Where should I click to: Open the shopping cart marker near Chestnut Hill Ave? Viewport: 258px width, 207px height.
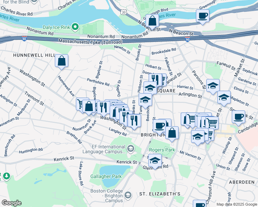[212, 123]
